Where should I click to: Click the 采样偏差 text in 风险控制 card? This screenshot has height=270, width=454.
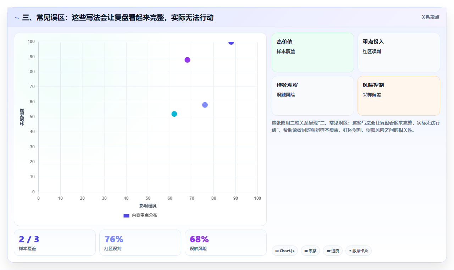point(372,95)
